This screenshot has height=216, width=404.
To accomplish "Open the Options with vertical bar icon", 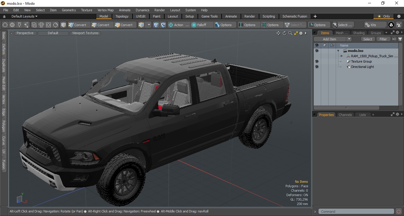I will pyautogui.click(x=249, y=25).
